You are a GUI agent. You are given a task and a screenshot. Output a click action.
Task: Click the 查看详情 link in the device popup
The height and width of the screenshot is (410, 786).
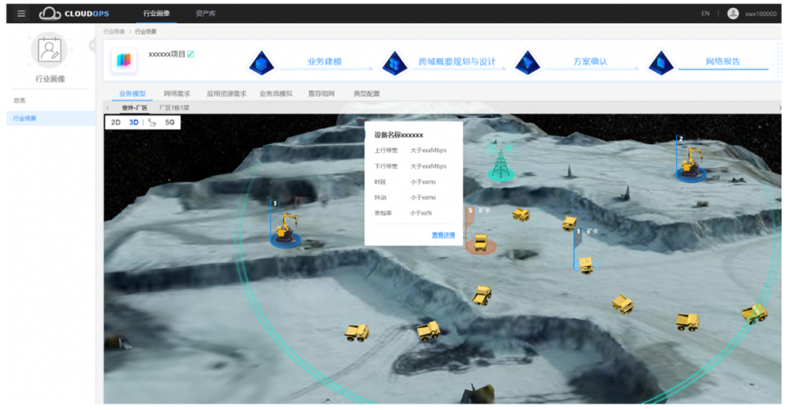tap(443, 235)
